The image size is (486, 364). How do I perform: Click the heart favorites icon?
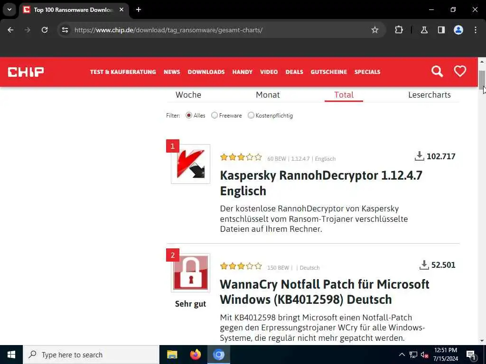click(460, 71)
